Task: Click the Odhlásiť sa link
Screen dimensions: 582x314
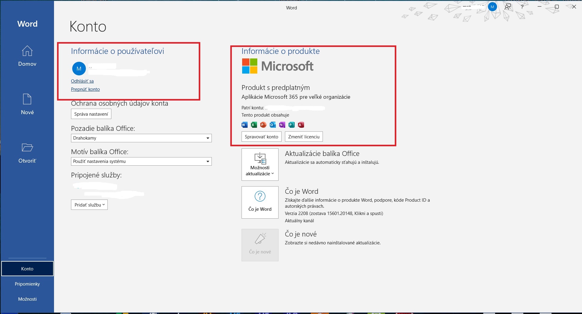Action: pyautogui.click(x=82, y=81)
